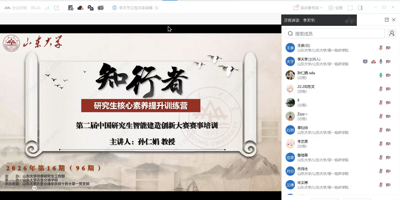Viewport: 400px width, 200px height.
Task: Enter fullscreen mode via the corner-brackets icon
Action: pos(350,8)
